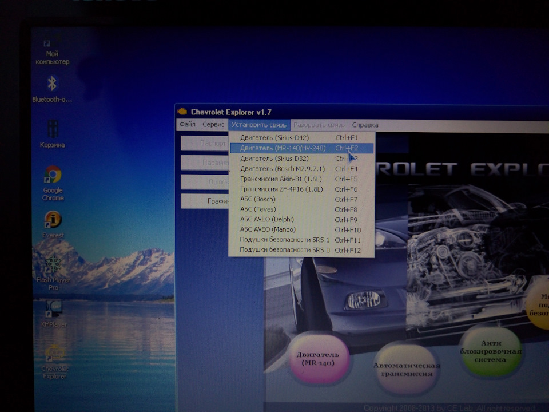
Task: Click the pink Двигатель (MR-140) bubble
Action: point(319,358)
